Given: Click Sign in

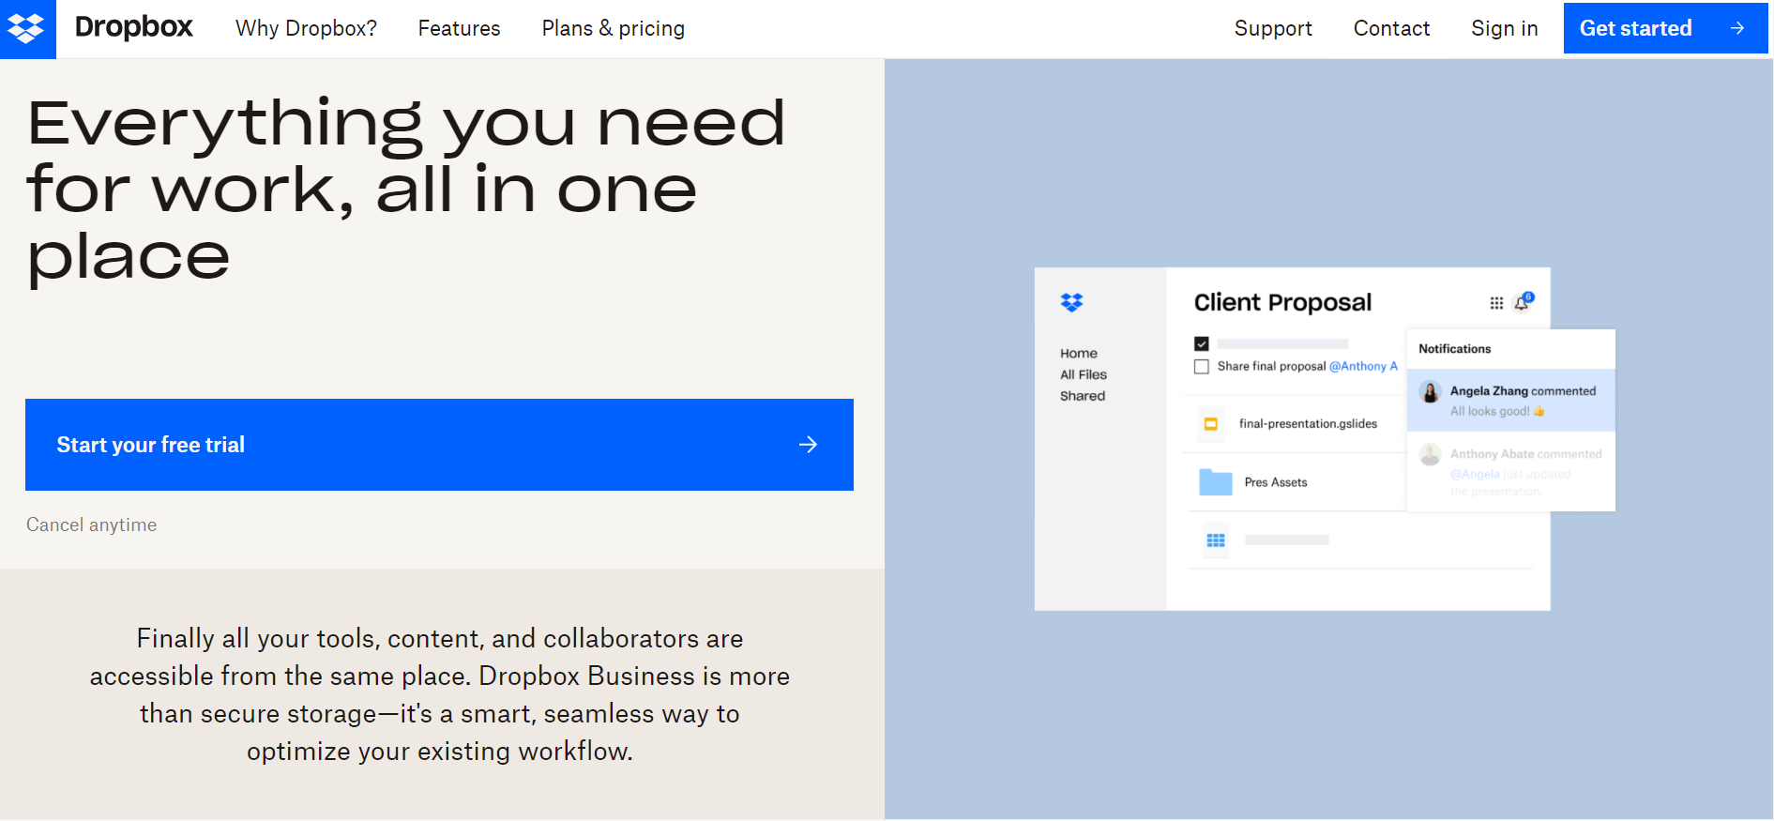Looking at the screenshot, I should (1505, 28).
